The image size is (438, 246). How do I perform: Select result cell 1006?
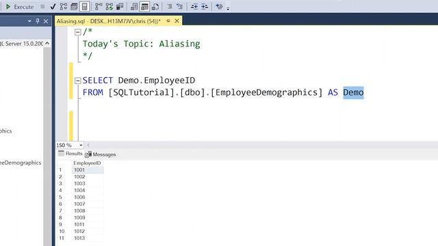point(88,197)
